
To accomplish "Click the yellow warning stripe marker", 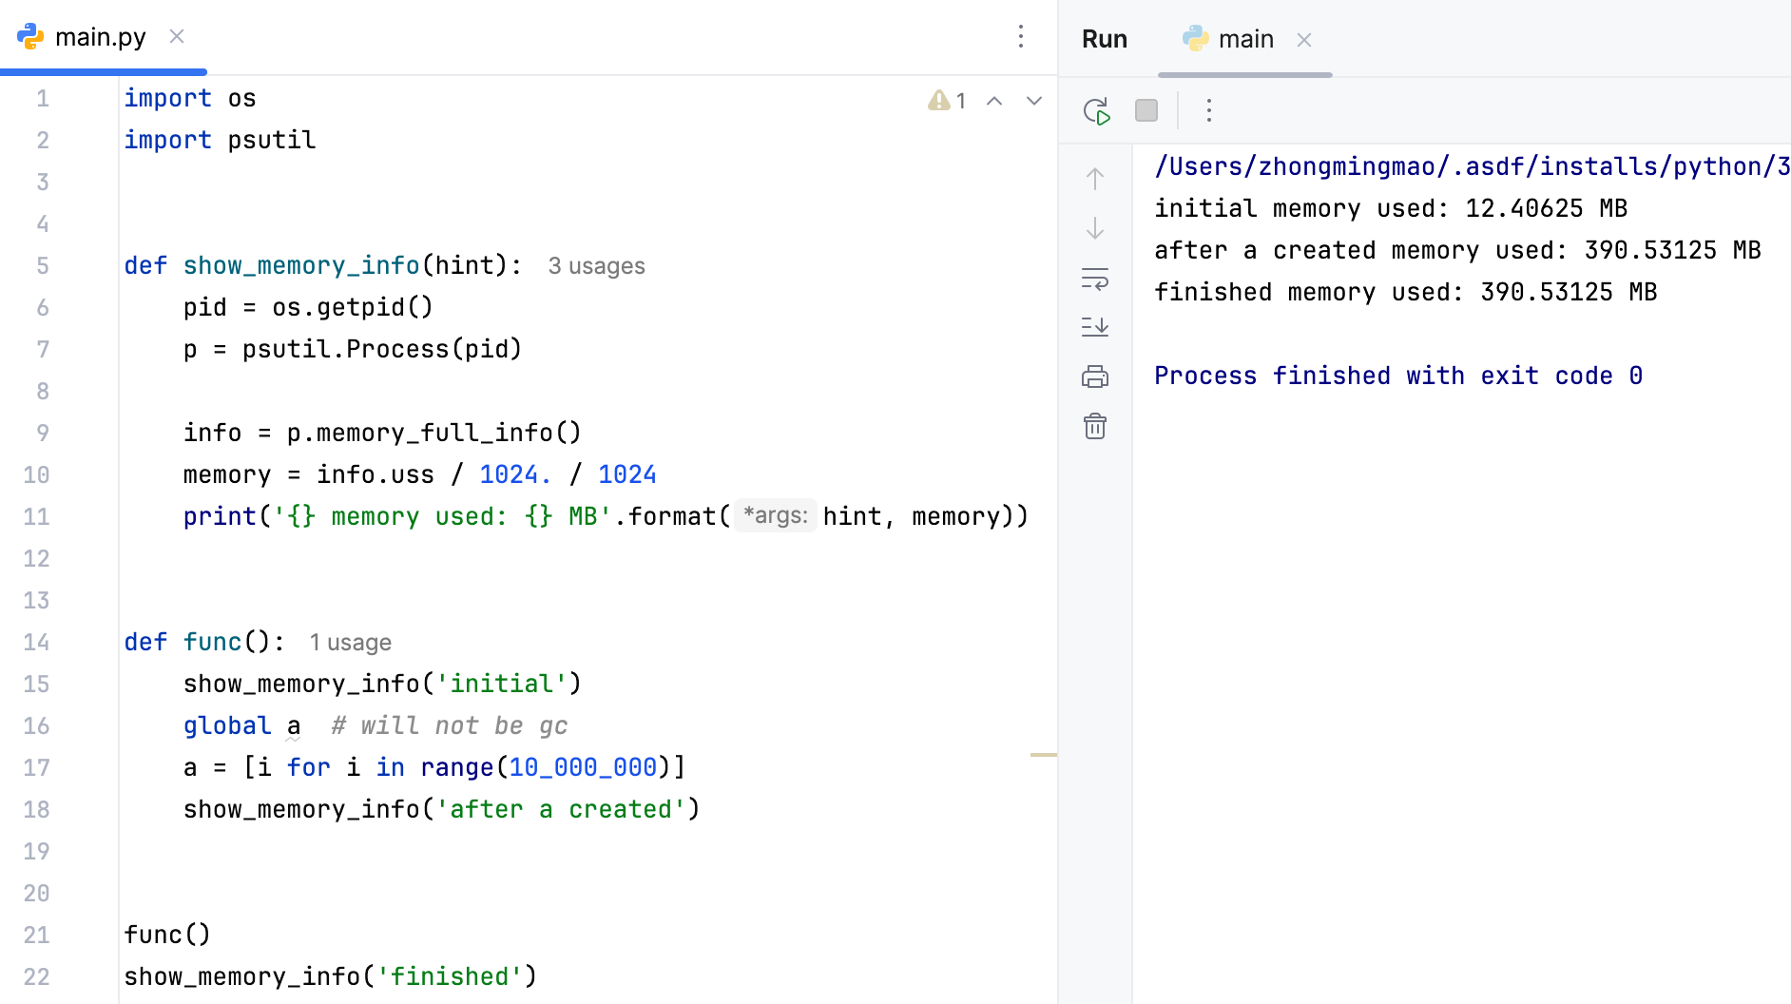I will point(1043,755).
